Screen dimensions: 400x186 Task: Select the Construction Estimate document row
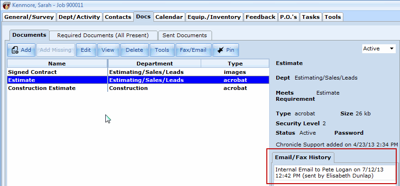(138, 88)
